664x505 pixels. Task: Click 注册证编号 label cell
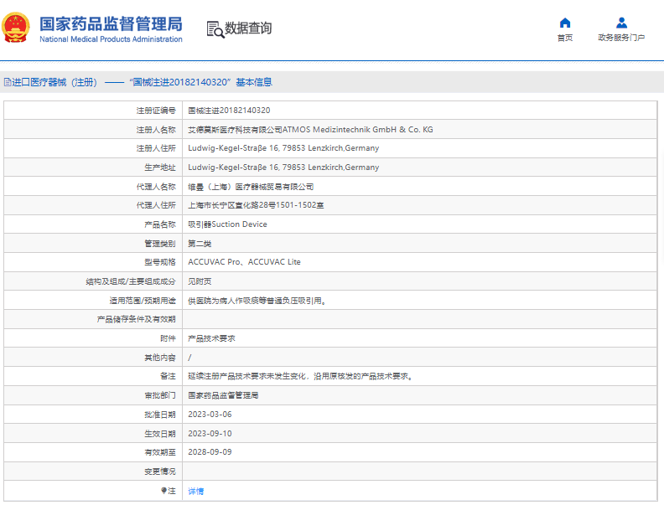93,111
